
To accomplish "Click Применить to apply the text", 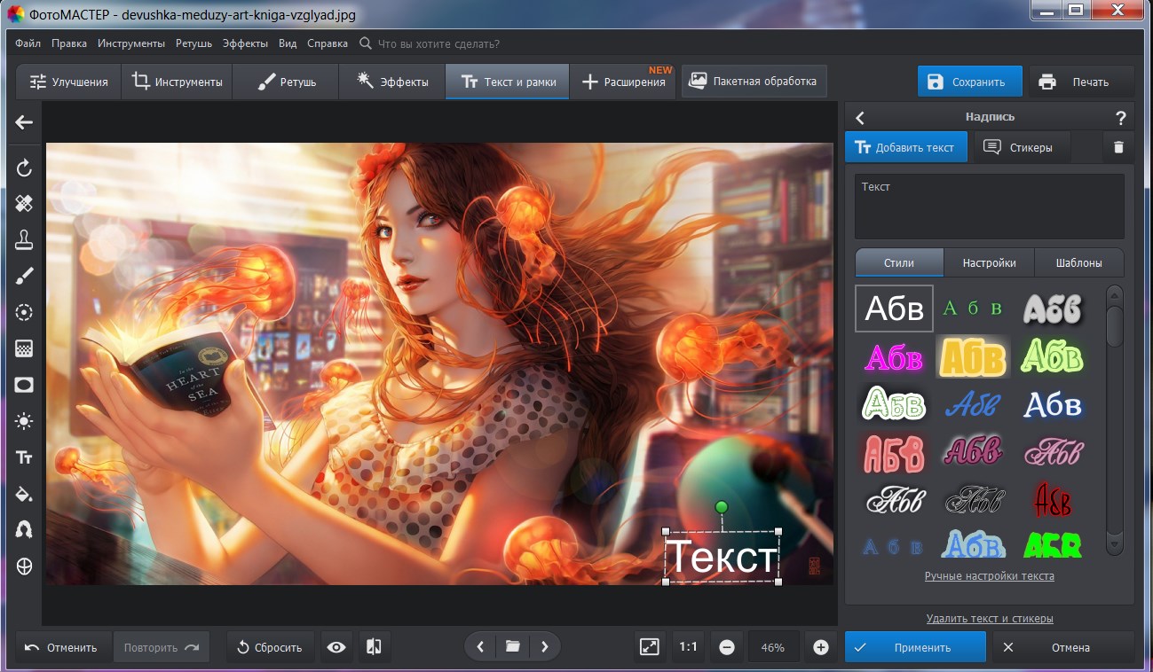I will 915,647.
